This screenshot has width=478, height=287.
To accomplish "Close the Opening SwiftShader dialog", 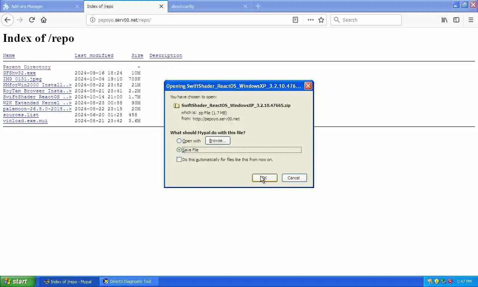I will (x=308, y=86).
